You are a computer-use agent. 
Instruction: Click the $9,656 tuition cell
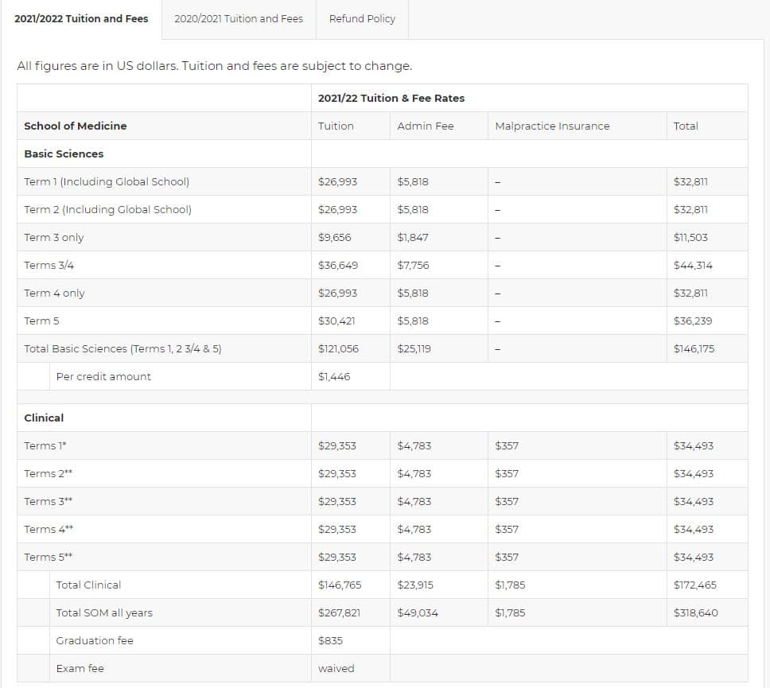point(334,238)
